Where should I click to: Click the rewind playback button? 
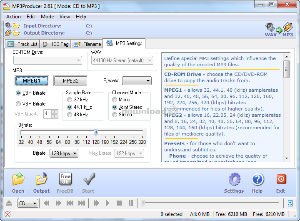tap(47, 203)
